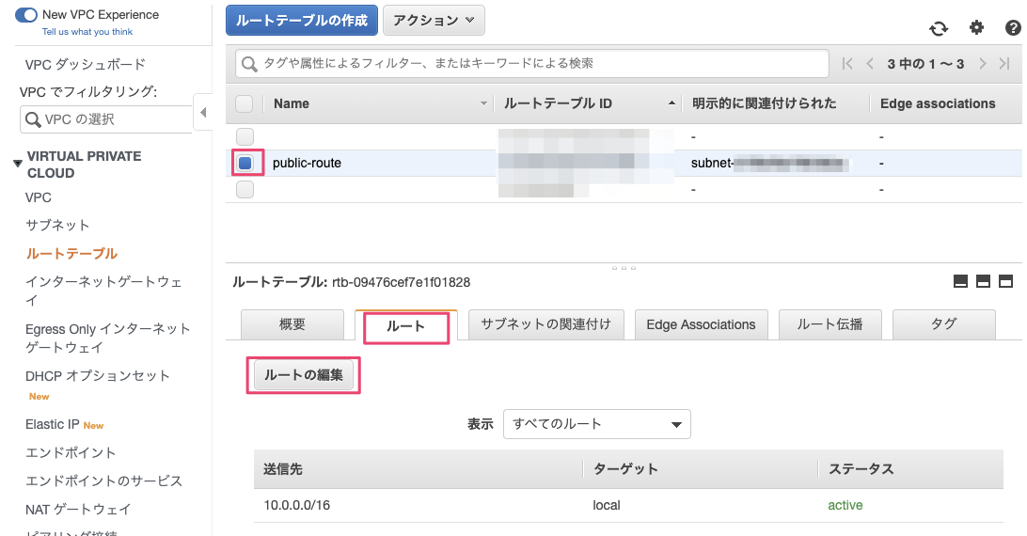1027x536 pixels.
Task: Uncheck the public-route row checkbox
Action: coord(245,163)
